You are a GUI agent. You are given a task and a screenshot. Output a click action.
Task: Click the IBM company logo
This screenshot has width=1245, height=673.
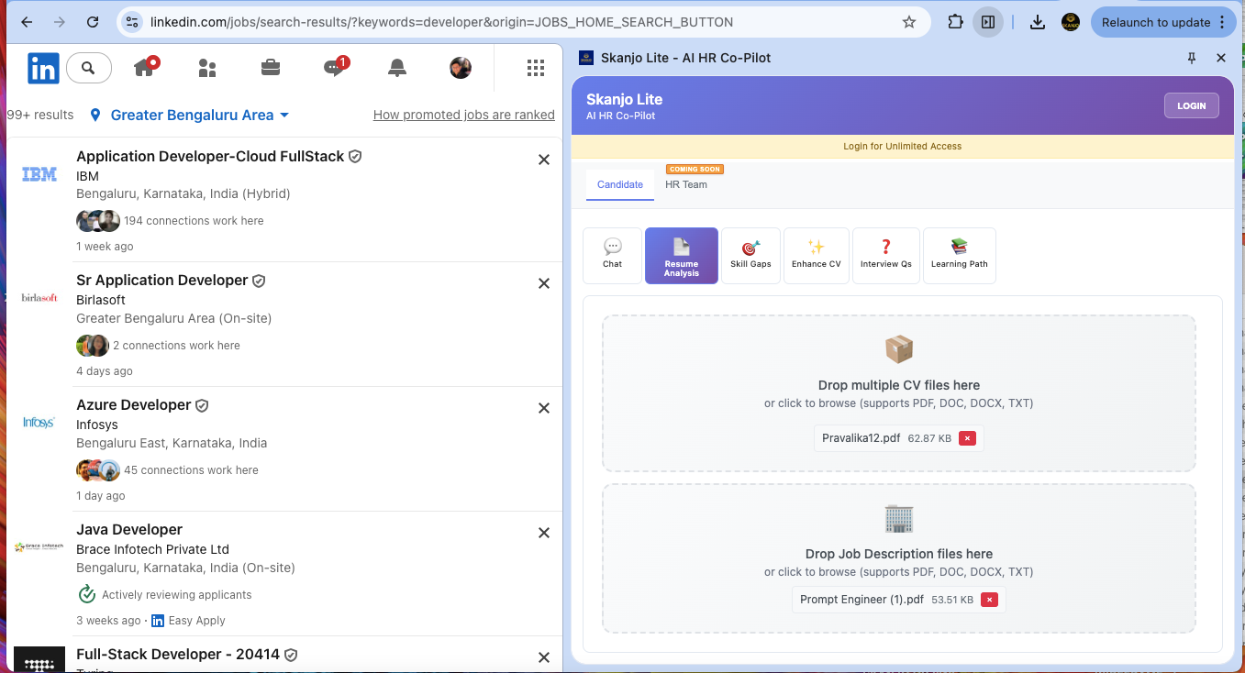39,174
